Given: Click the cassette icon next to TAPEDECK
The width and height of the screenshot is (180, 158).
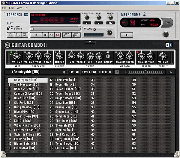Looking at the screenshot, I should (x=26, y=15).
